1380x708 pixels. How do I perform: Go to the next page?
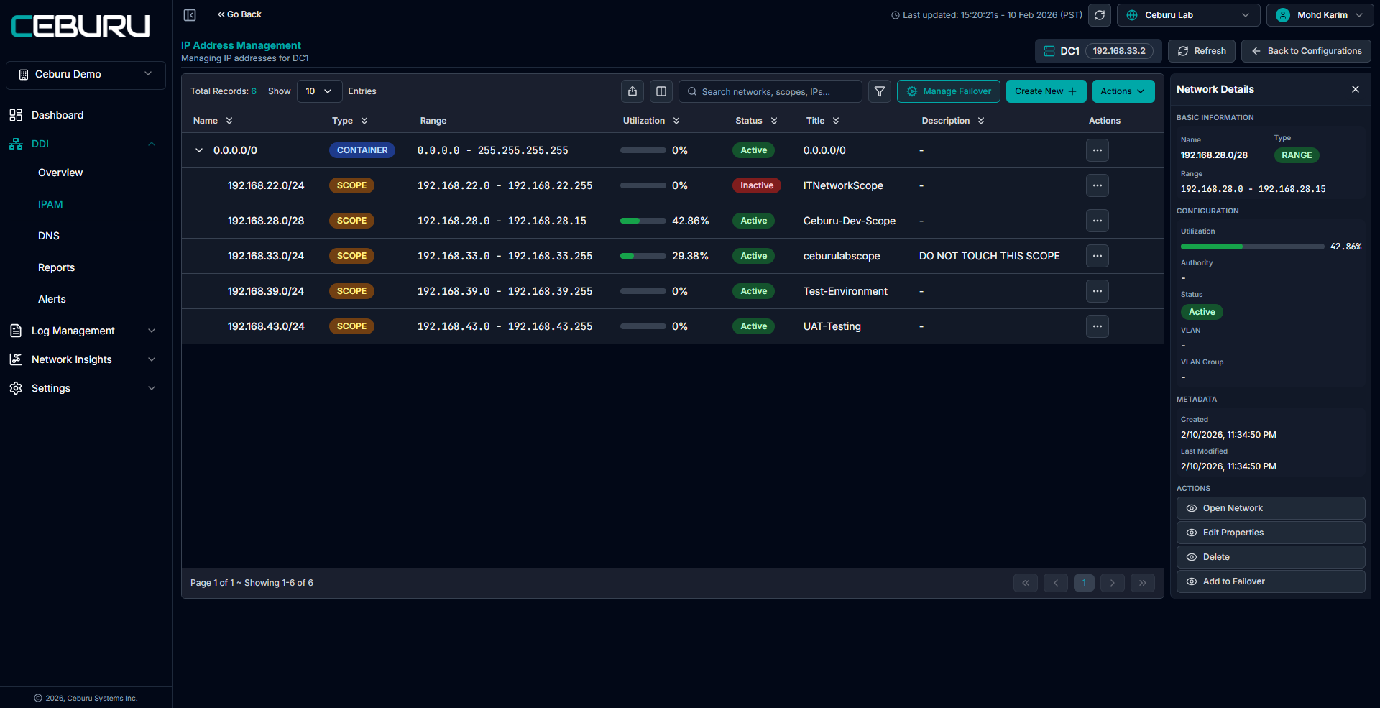click(1113, 583)
